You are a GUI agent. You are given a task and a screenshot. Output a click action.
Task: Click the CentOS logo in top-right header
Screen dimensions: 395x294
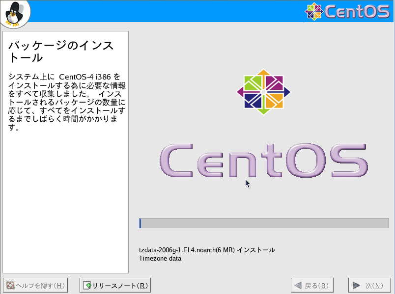coord(347,11)
